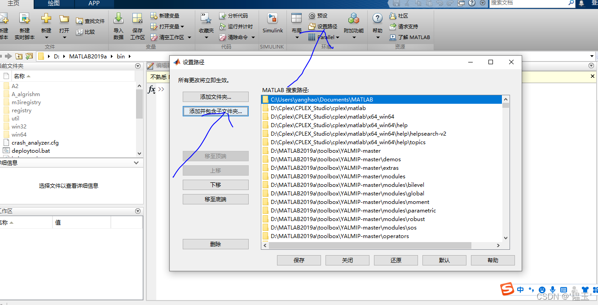This screenshot has width=598, height=305.
Task: Click the yellow plus 新建 icon
Action: coord(46,19)
